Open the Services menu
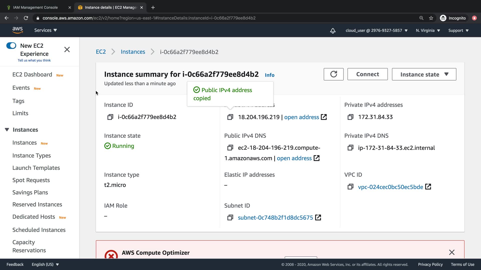The height and width of the screenshot is (270, 481). tap(45, 30)
